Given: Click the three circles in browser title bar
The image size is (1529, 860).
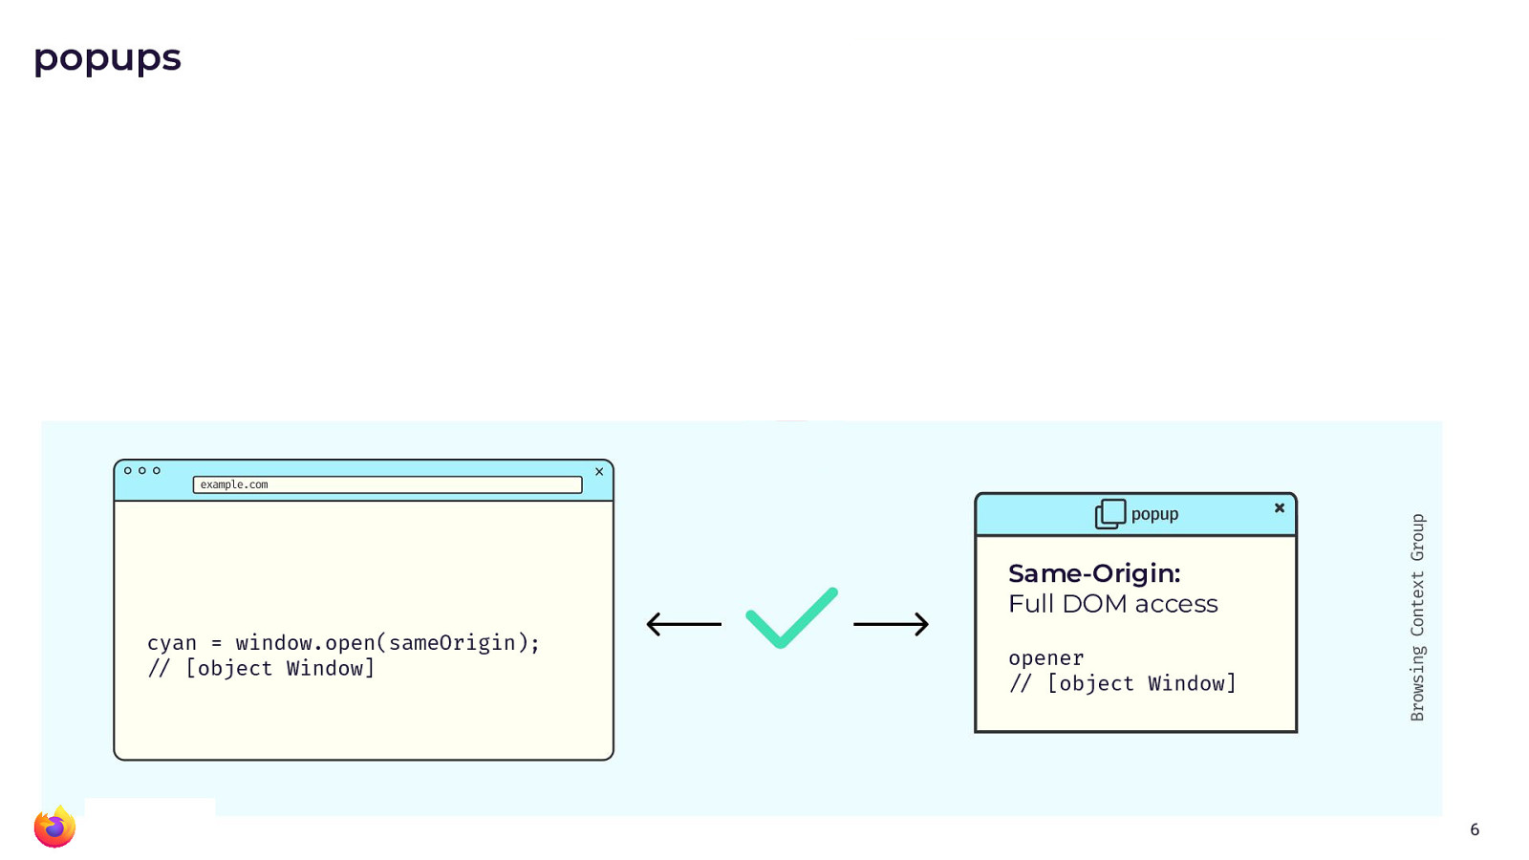Looking at the screenshot, I should click(x=142, y=470).
